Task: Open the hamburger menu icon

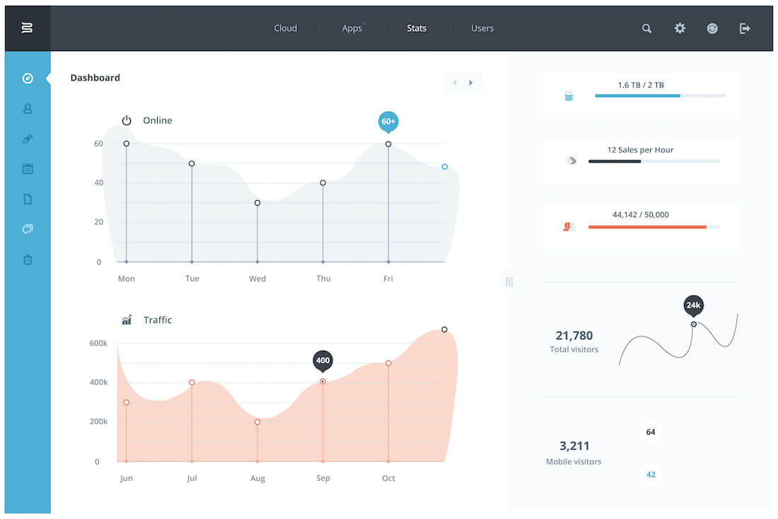Action: click(28, 28)
